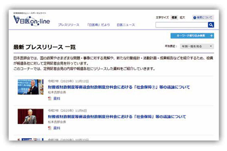Click the PDF icon under the November 6 release
Image resolution: width=227 pixels, height=151 pixels.
(x=50, y=128)
